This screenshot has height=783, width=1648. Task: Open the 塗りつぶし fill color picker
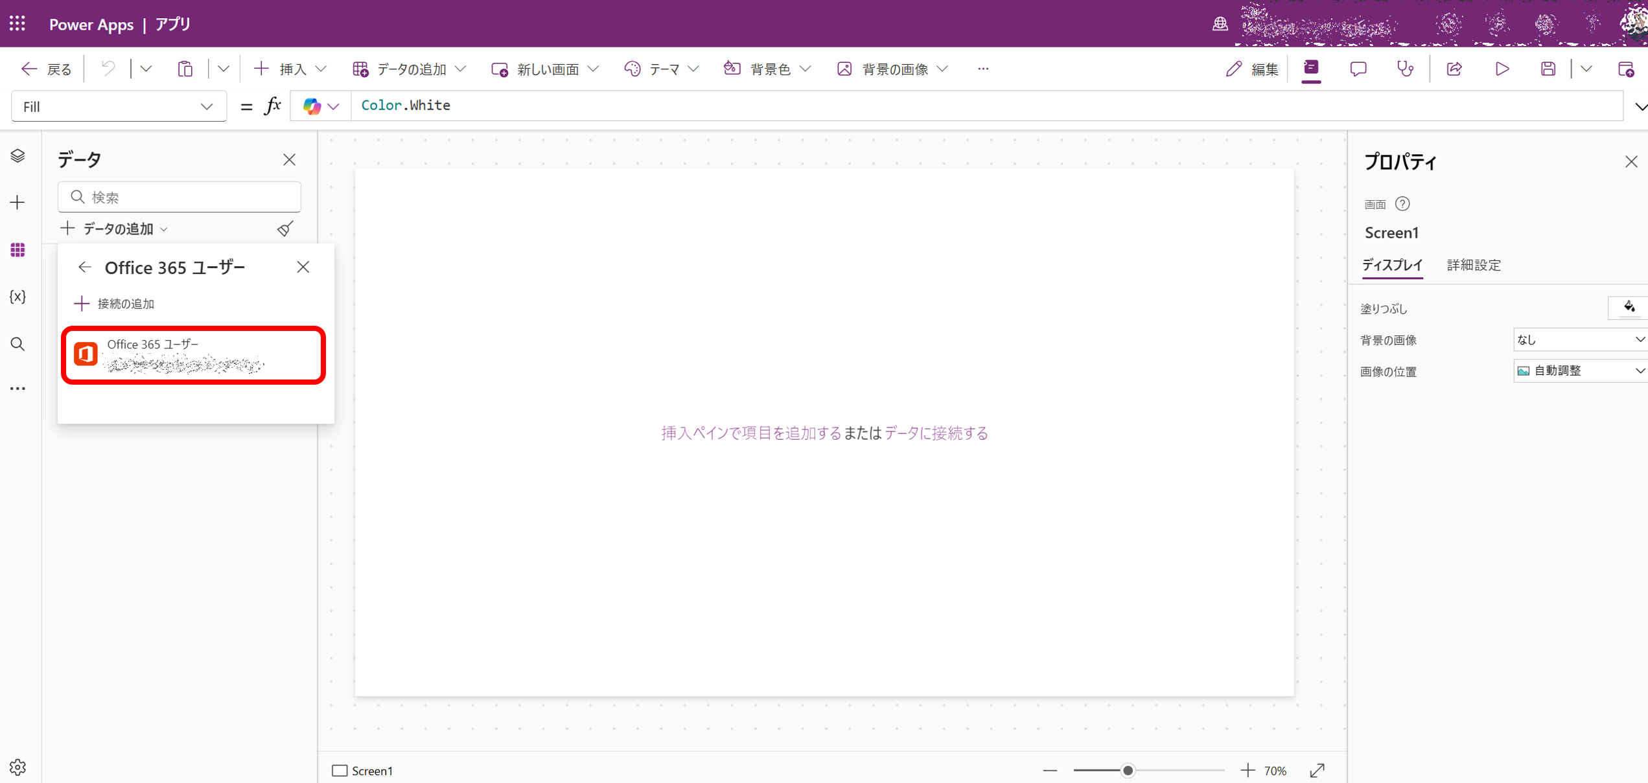pyautogui.click(x=1629, y=308)
